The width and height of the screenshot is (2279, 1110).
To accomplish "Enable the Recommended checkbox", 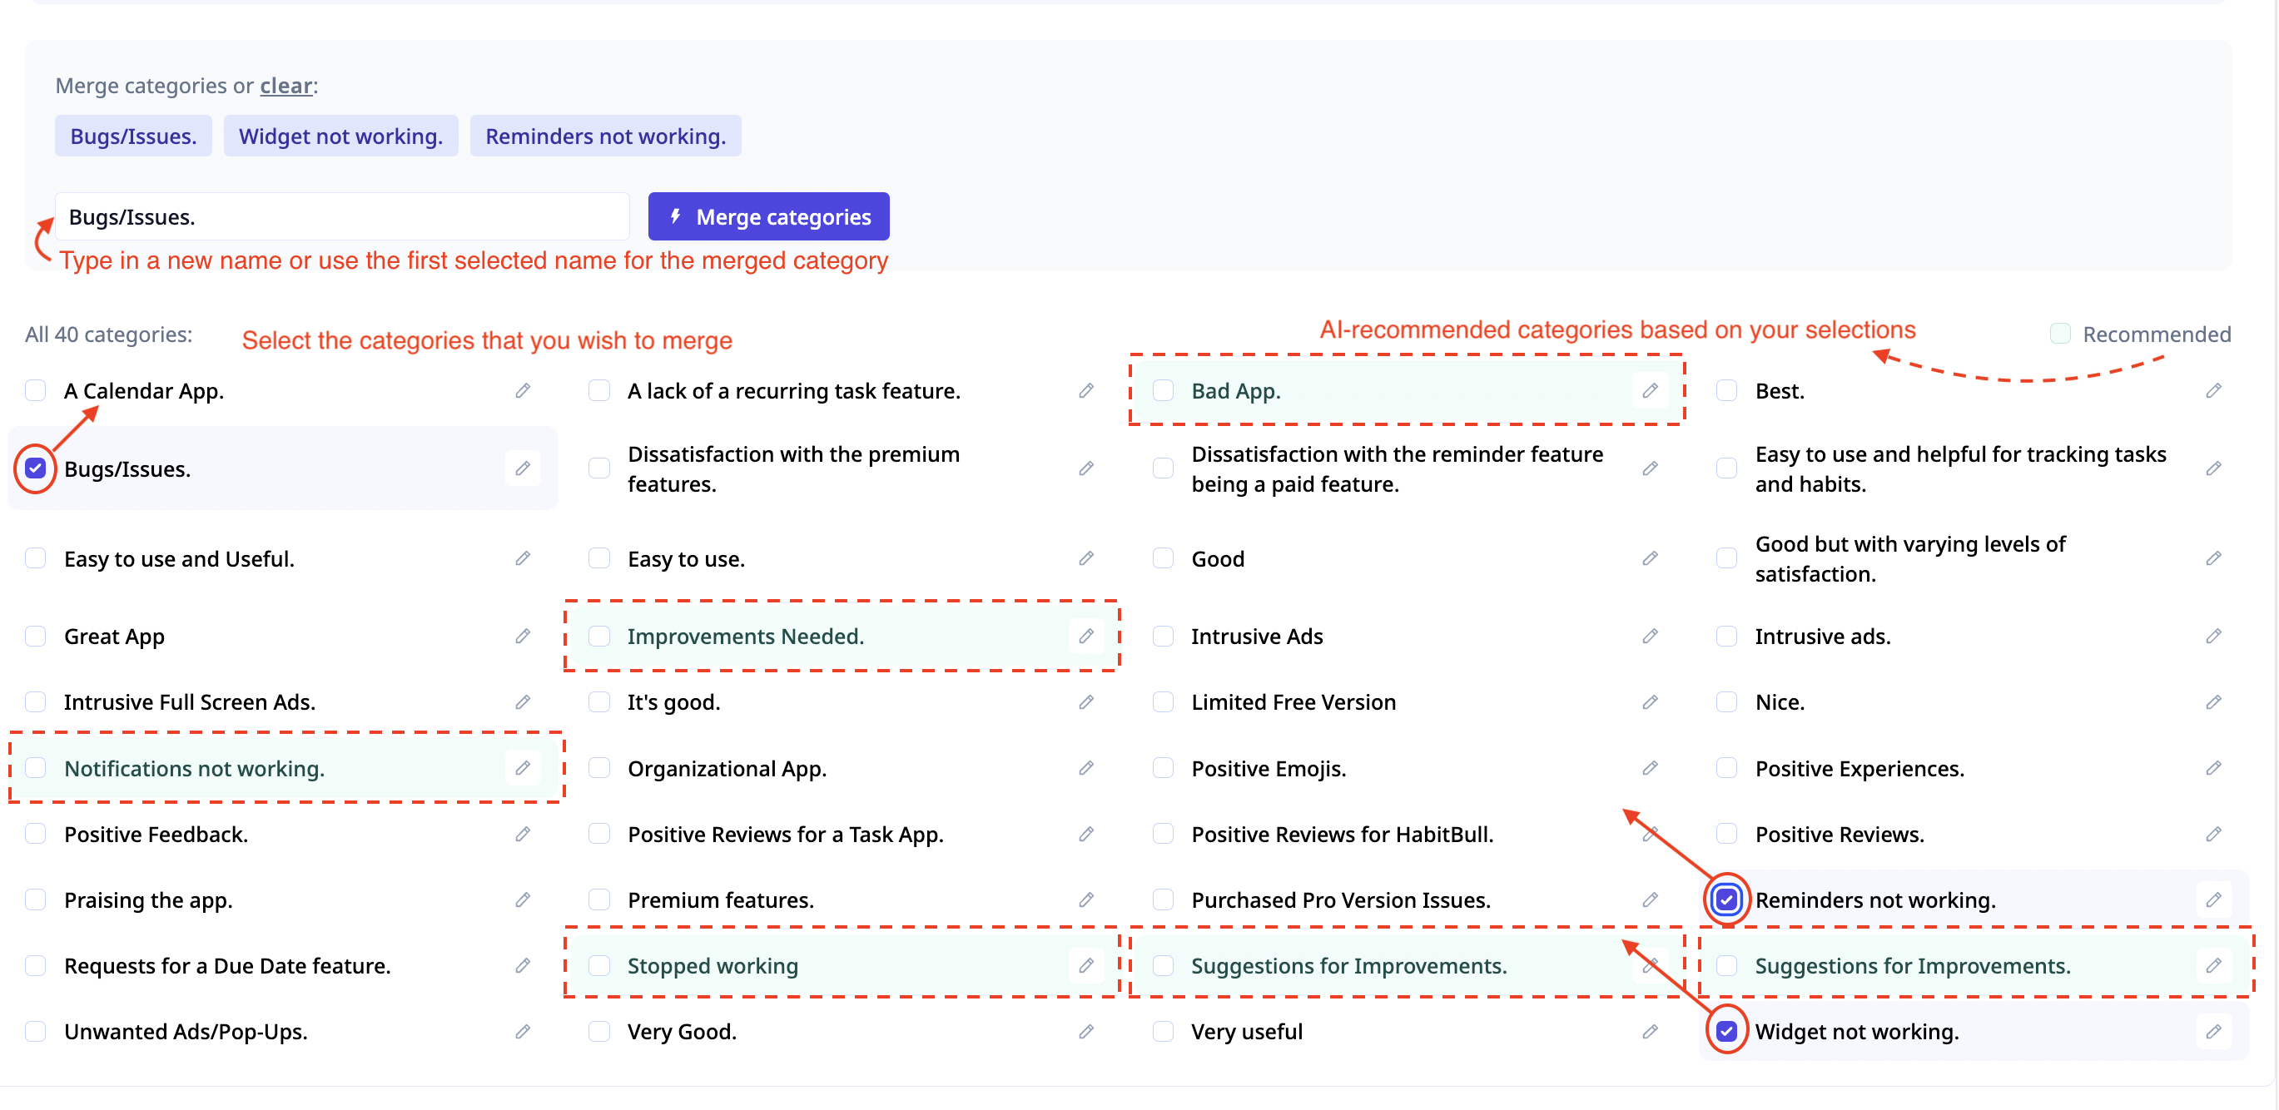I will 2060,334.
